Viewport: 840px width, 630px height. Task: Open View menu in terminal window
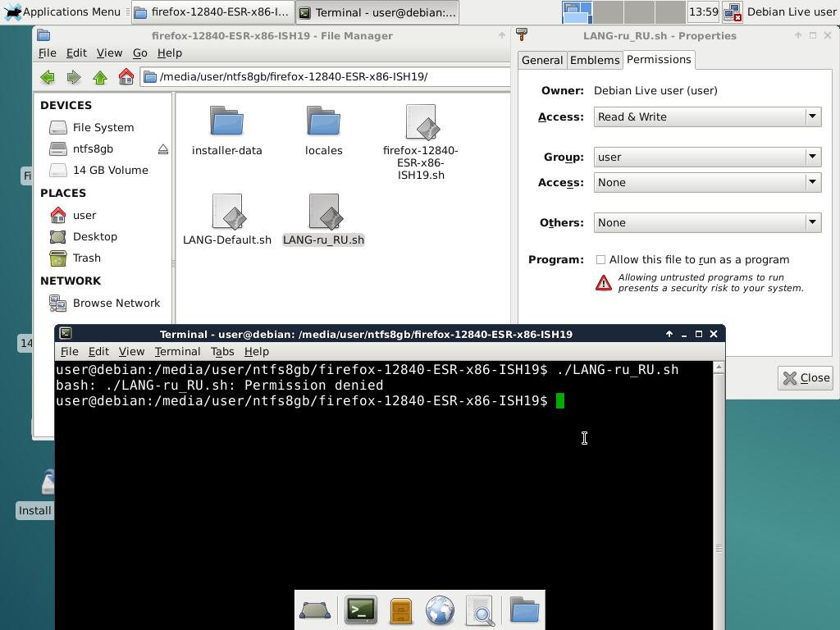point(131,351)
